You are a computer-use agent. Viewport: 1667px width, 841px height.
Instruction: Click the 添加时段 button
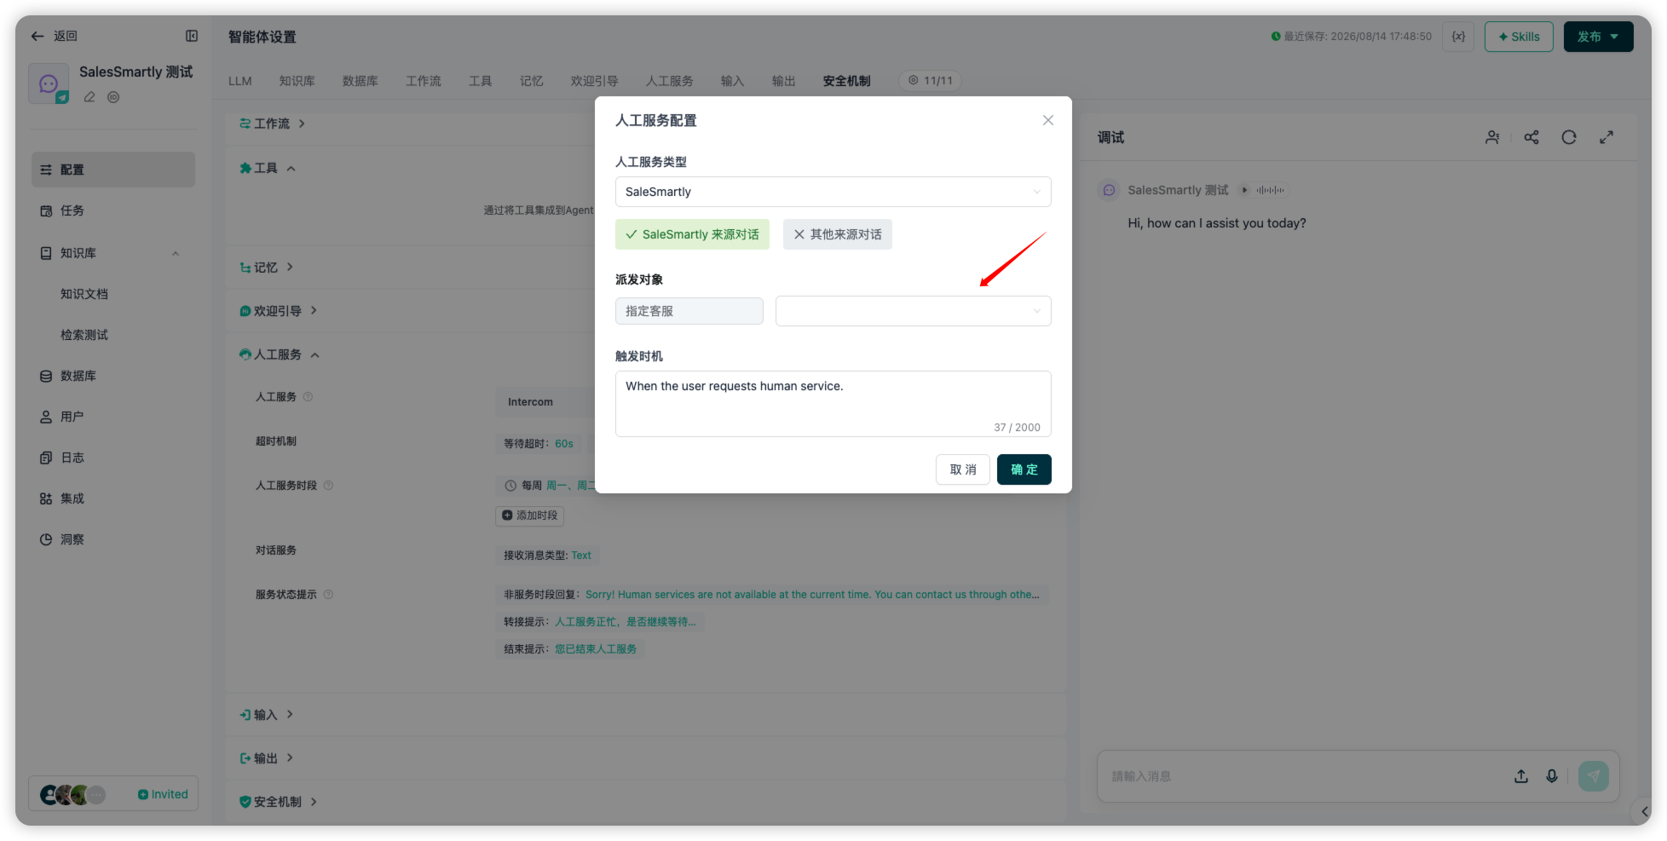tap(529, 516)
